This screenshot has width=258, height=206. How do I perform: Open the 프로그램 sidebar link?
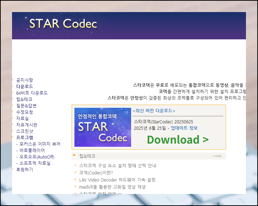24,138
